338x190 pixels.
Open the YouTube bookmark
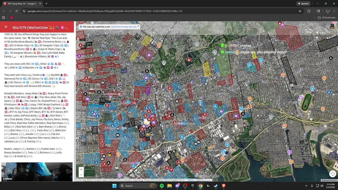coord(12,18)
